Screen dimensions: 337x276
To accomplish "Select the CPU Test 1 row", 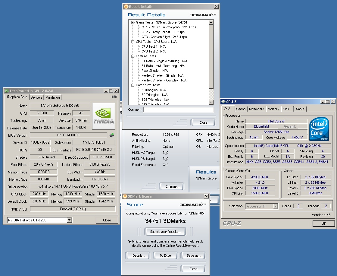I will tap(154, 46).
